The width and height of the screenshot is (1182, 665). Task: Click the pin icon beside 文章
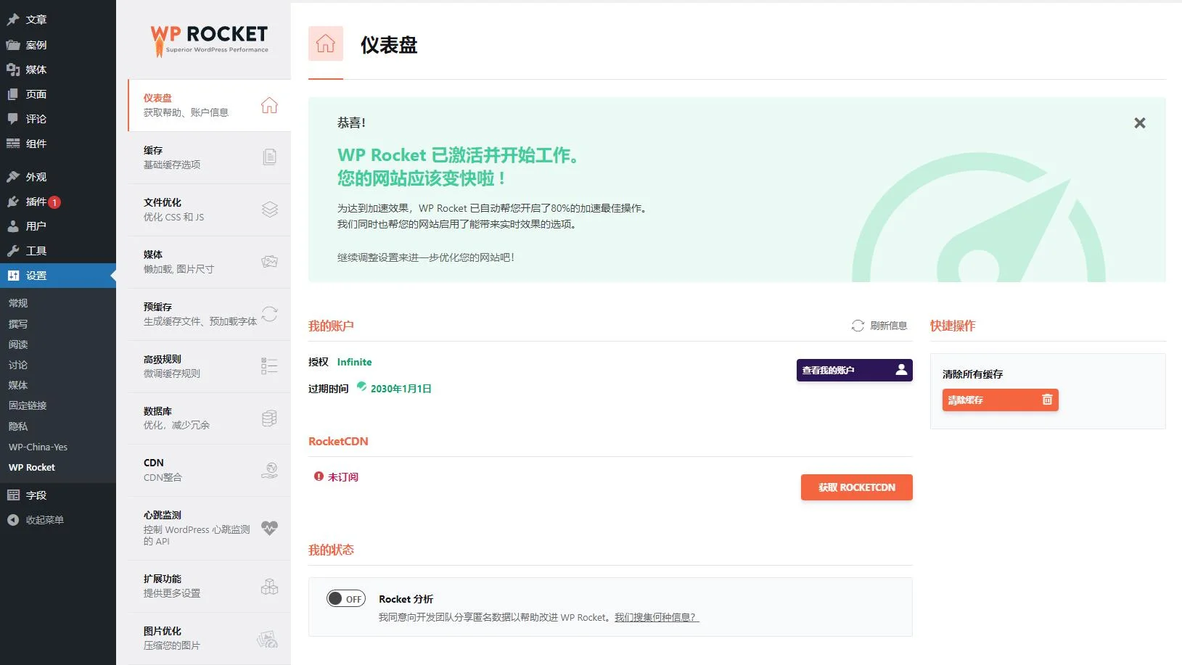pos(13,20)
